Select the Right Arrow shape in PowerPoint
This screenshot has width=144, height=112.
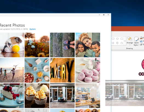coord(113,43)
